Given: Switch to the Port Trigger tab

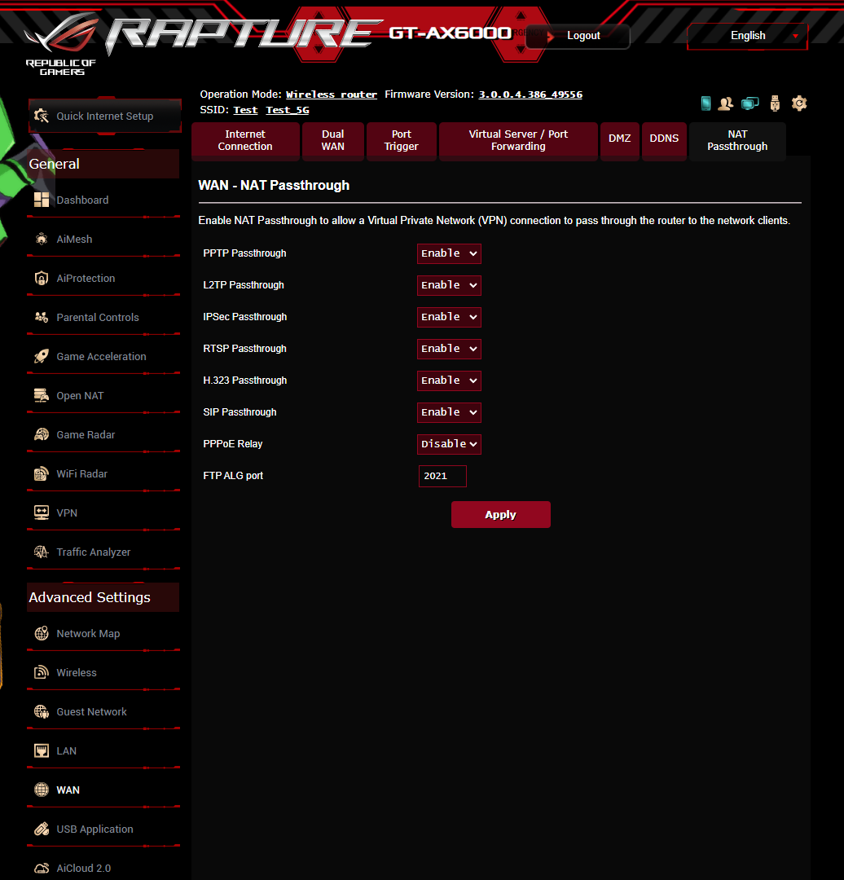Looking at the screenshot, I should (x=402, y=141).
